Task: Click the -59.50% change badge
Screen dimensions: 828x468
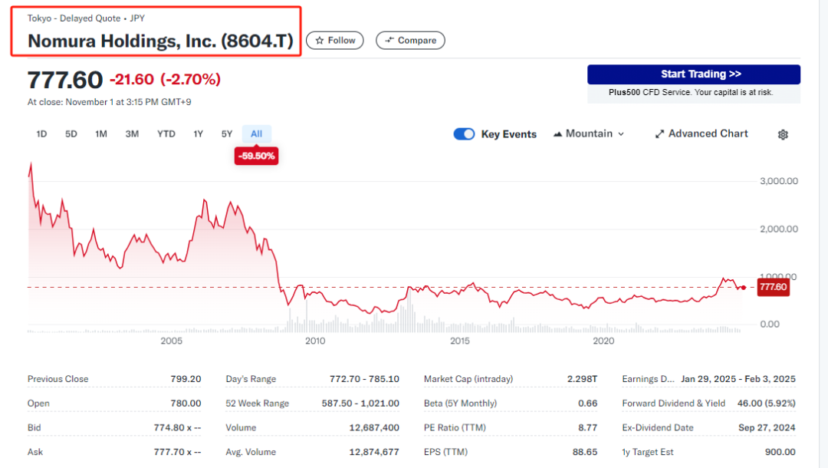Action: [257, 156]
